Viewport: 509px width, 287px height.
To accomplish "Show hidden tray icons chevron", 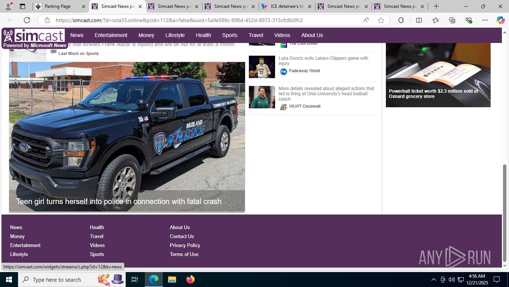I will [433, 280].
